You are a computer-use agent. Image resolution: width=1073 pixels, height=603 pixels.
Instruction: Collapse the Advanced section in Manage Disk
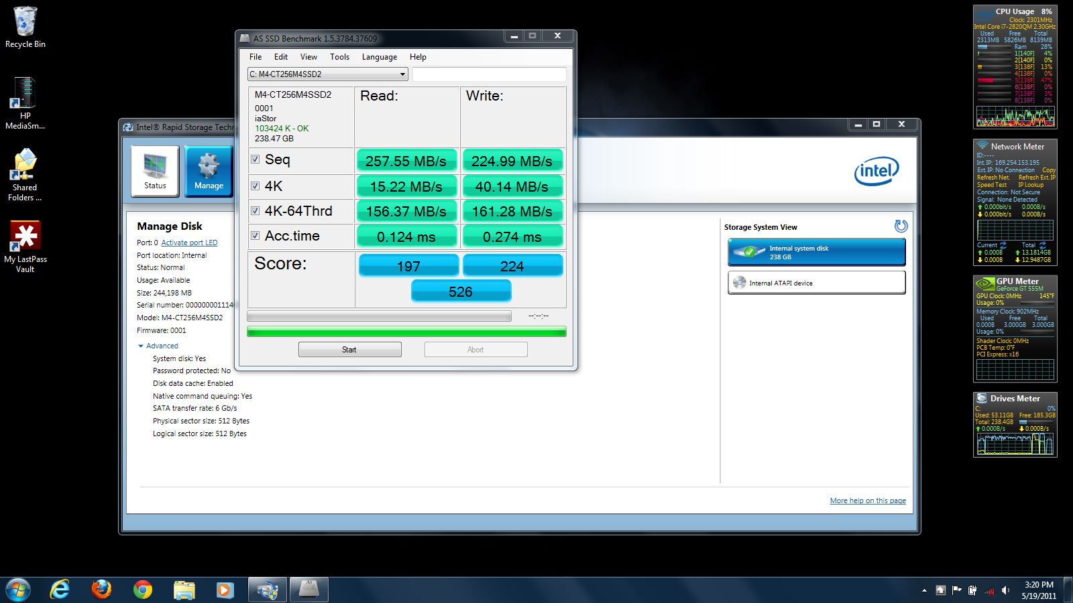tap(158, 346)
